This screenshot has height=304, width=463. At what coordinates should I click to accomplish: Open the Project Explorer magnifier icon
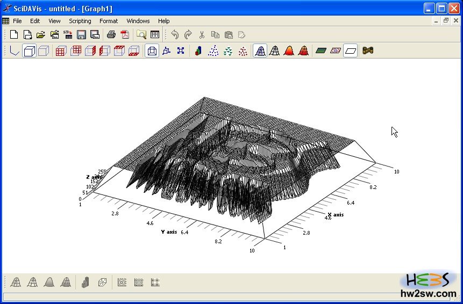[141, 35]
